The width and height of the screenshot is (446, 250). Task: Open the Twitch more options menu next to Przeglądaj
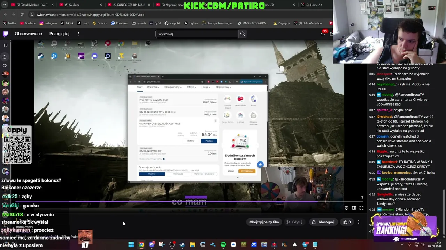point(78,34)
